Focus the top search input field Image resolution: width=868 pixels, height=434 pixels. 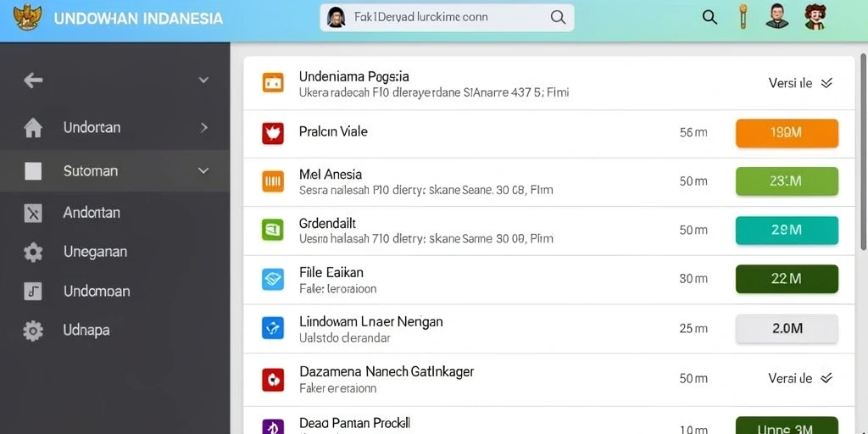[447, 17]
